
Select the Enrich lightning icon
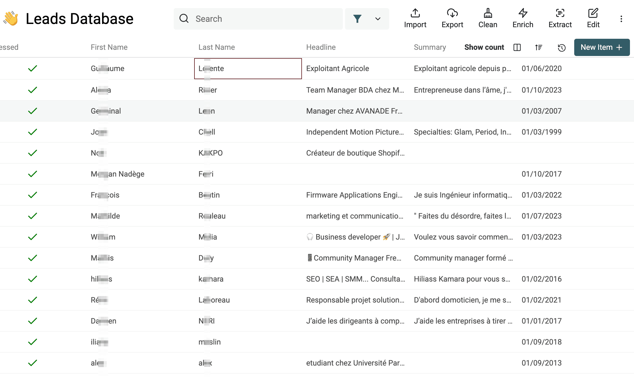[523, 13]
